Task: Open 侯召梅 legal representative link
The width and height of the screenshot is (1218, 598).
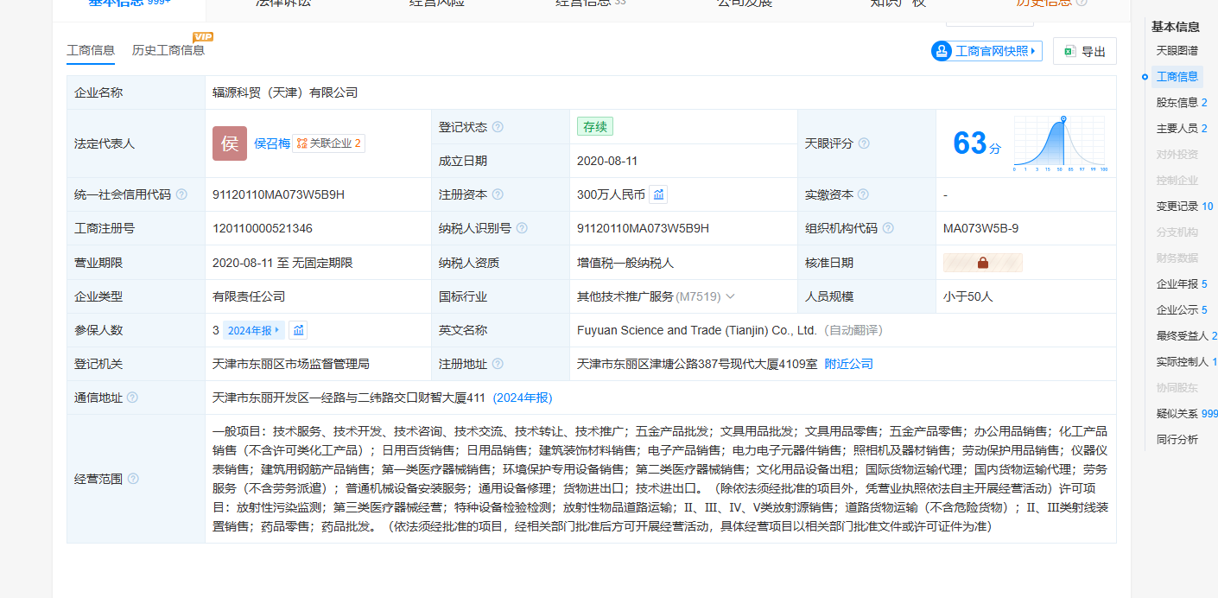Action: (x=271, y=143)
